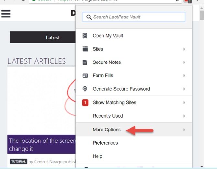The image size is (217, 169).
Task: Choose the More Options menu entry
Action: 134,130
